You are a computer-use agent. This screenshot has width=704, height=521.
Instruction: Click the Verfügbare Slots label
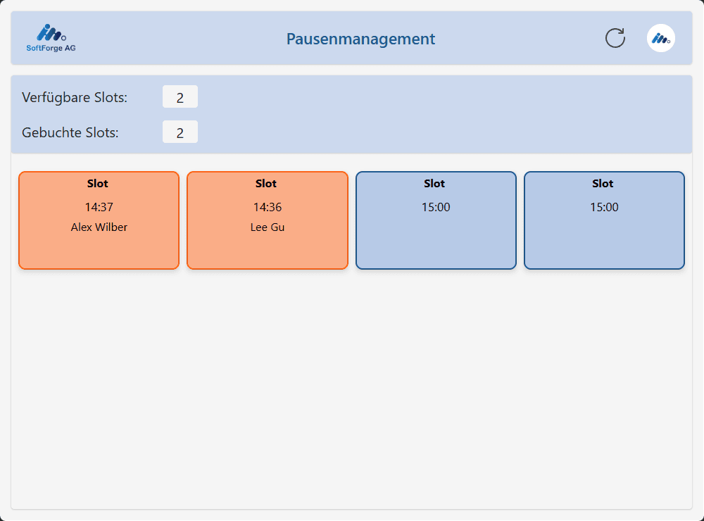[75, 97]
